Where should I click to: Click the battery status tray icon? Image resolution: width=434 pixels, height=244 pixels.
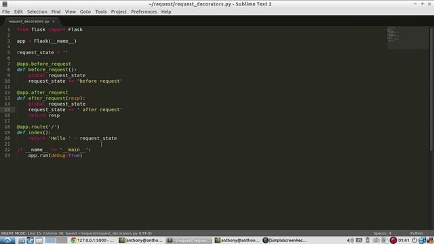tap(368, 241)
